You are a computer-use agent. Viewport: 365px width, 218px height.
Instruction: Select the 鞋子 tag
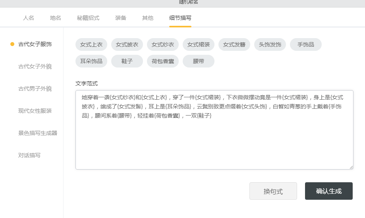[x=127, y=61]
